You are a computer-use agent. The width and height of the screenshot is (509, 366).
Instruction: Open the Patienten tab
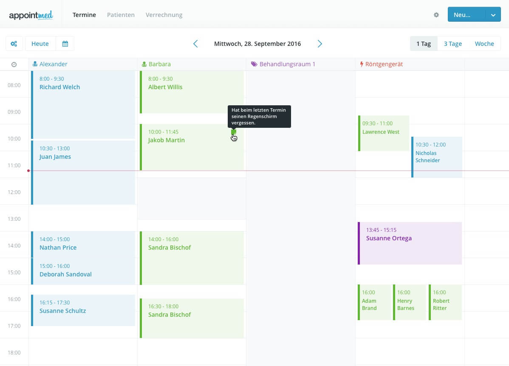click(121, 15)
